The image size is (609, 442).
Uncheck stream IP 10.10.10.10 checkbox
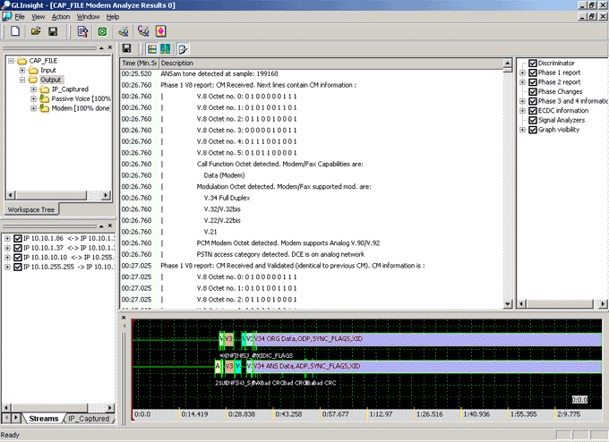tap(18, 258)
